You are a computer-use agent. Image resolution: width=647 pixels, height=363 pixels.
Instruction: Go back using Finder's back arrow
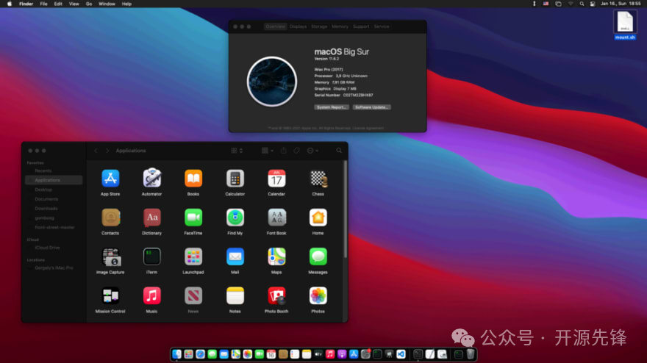tap(96, 151)
